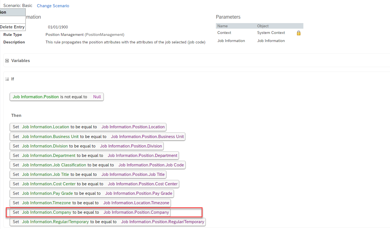Click the 'is not equal to' operator
The image size is (390, 229).
point(74,97)
